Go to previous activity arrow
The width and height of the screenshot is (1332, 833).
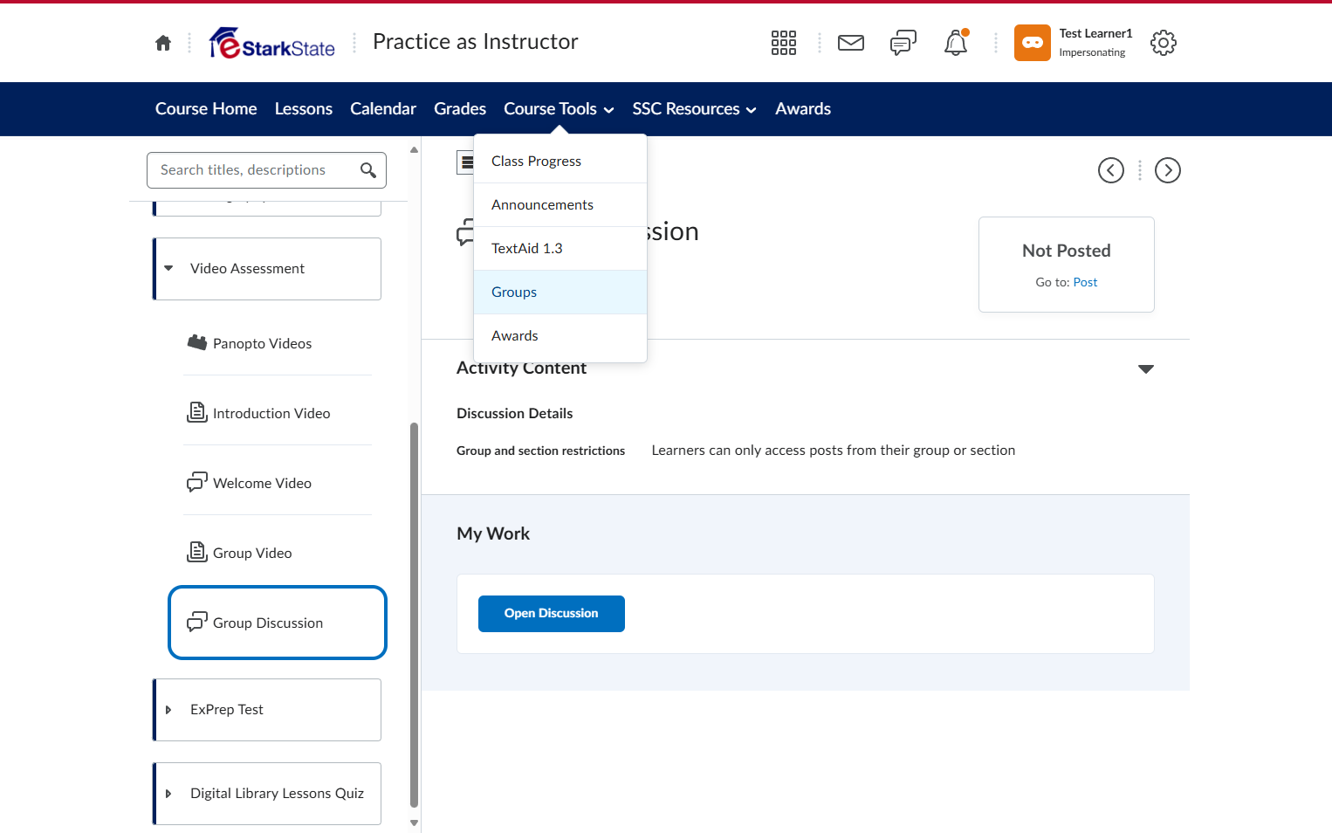pos(1111,170)
